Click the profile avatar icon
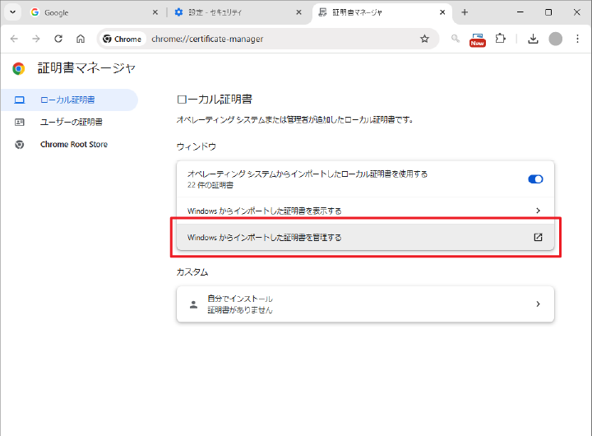The height and width of the screenshot is (436, 592). point(556,39)
